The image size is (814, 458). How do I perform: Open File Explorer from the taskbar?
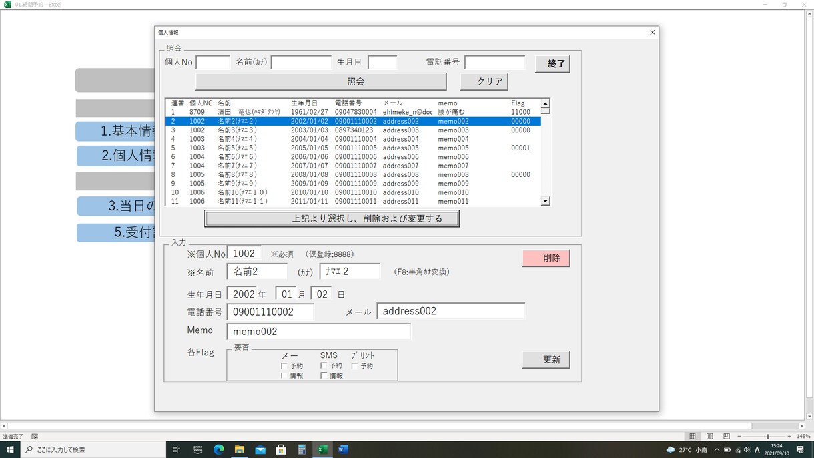(239, 449)
